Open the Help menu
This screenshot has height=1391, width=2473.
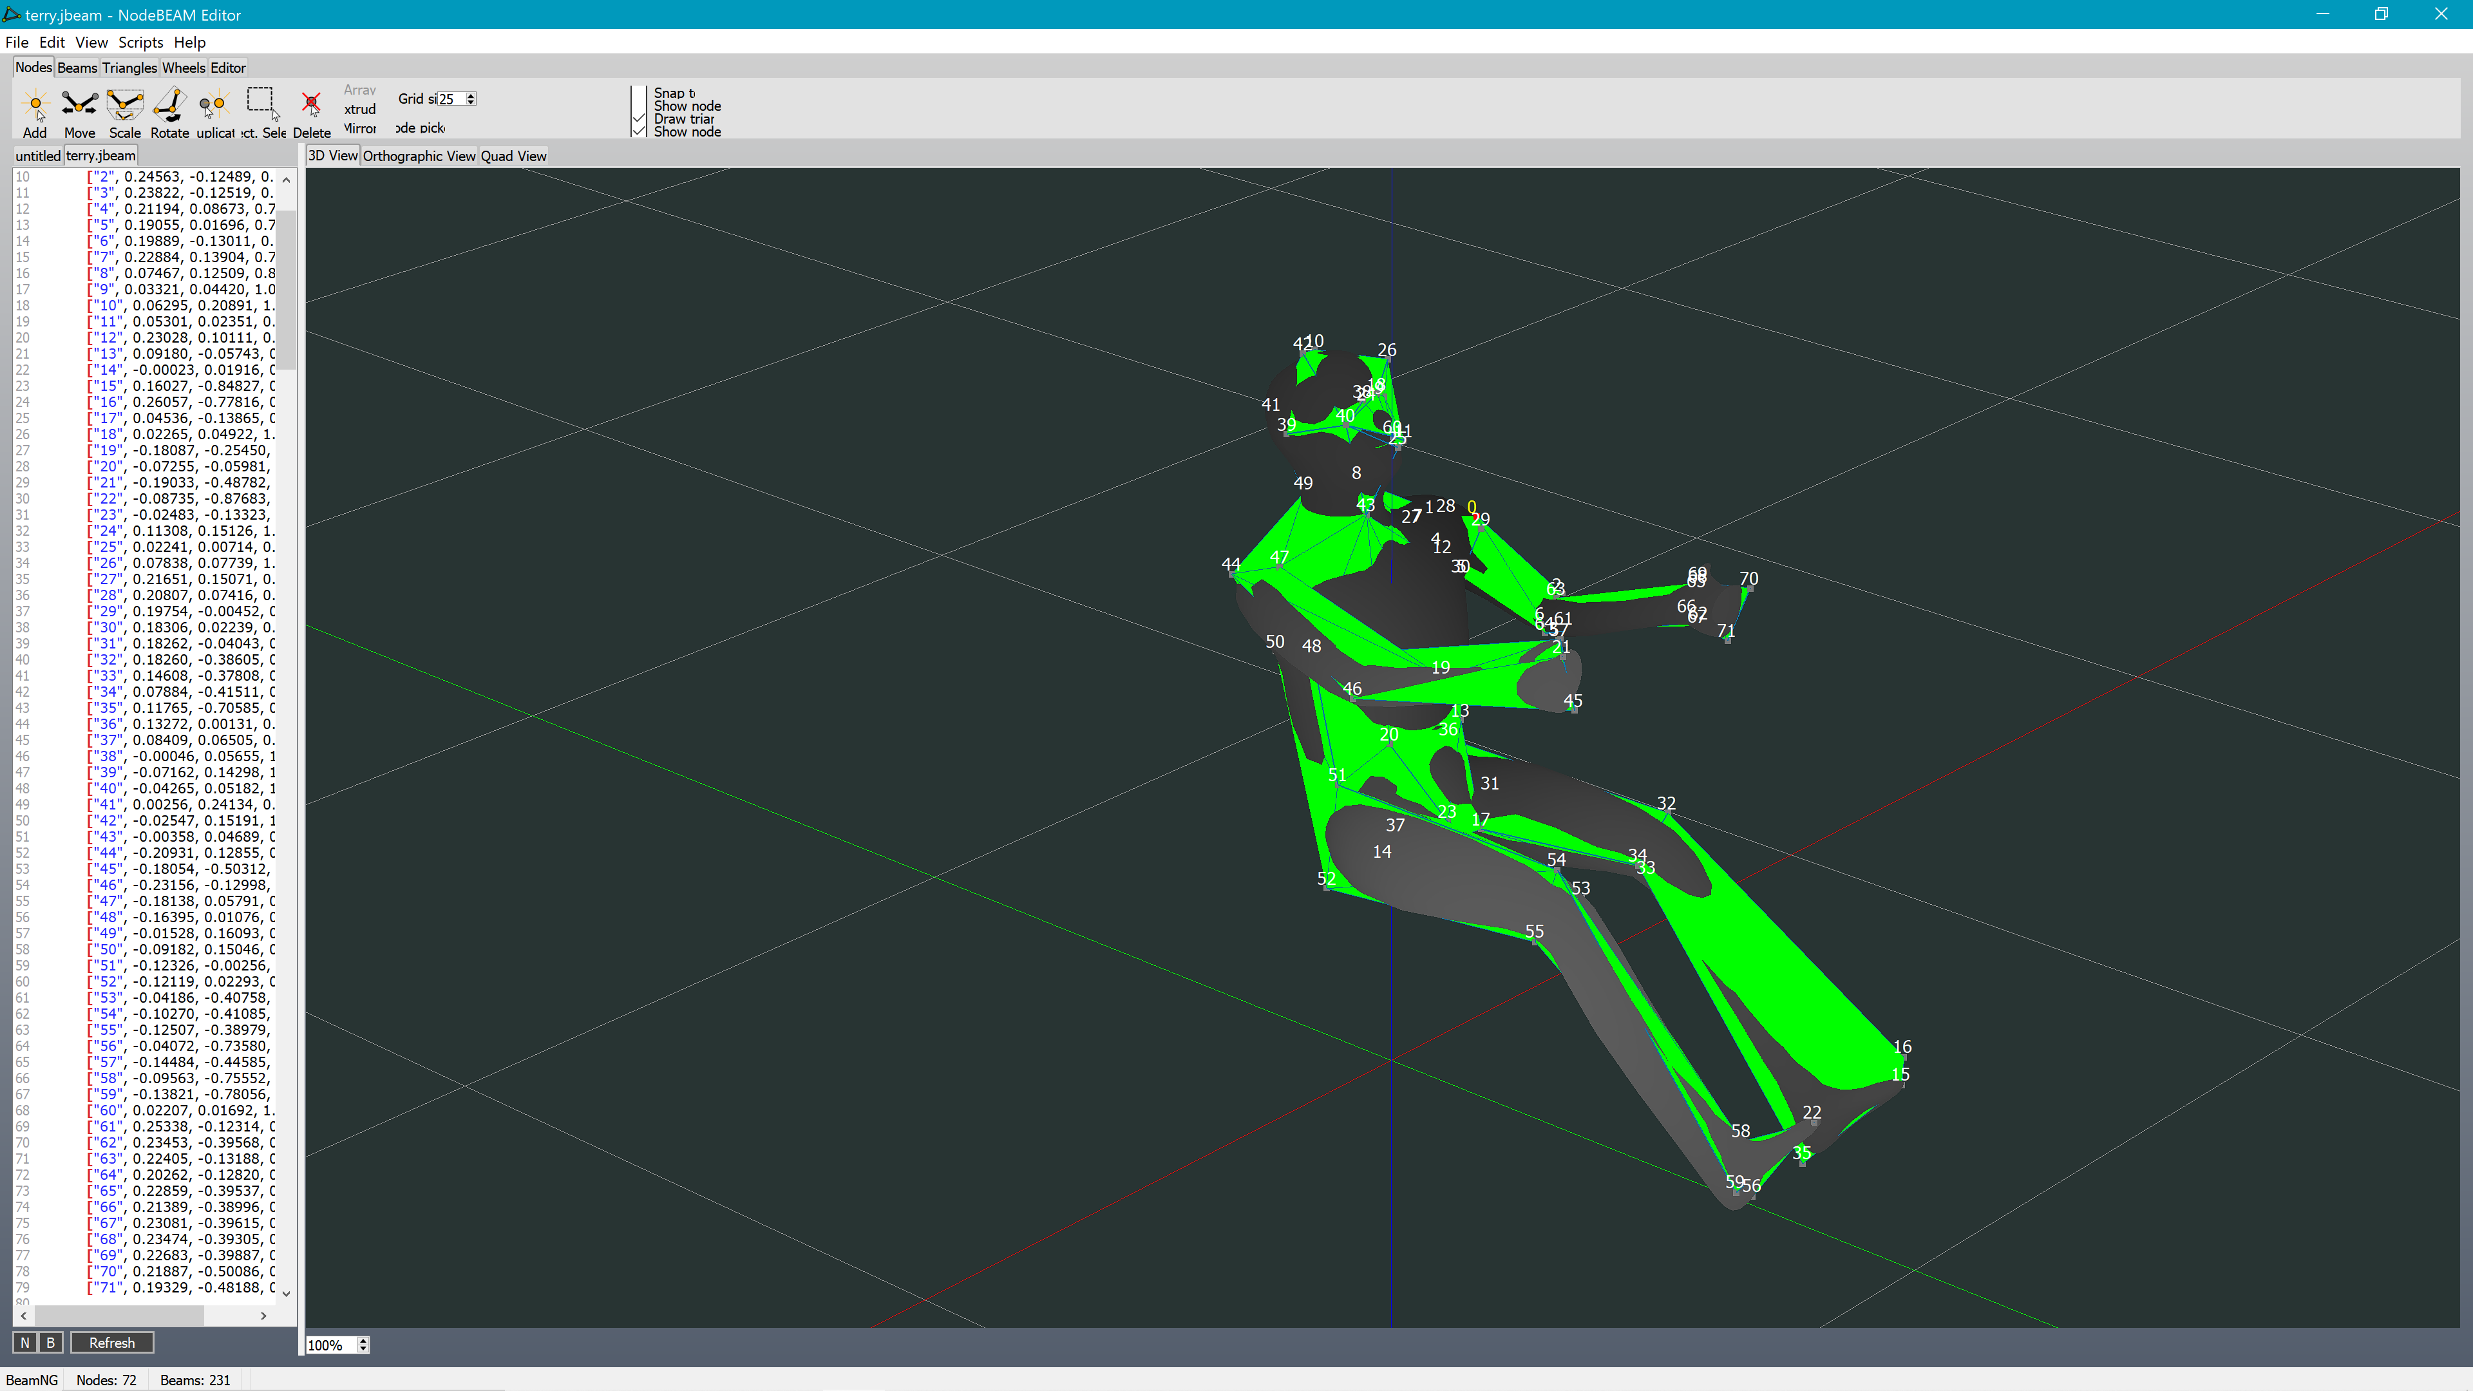pos(189,43)
